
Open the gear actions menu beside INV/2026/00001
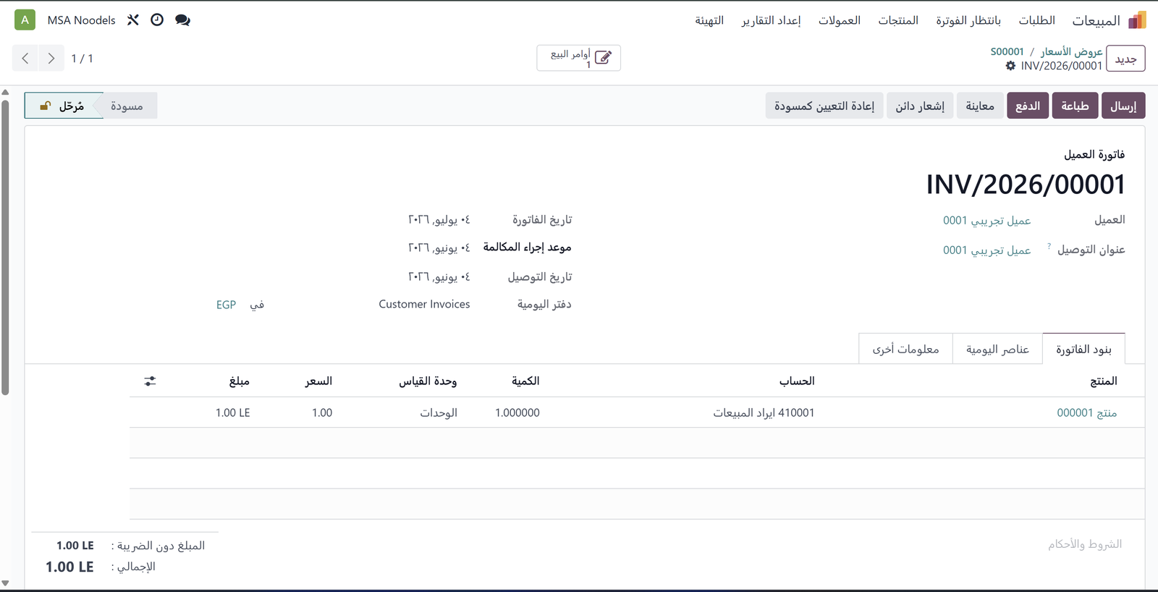coord(1010,66)
